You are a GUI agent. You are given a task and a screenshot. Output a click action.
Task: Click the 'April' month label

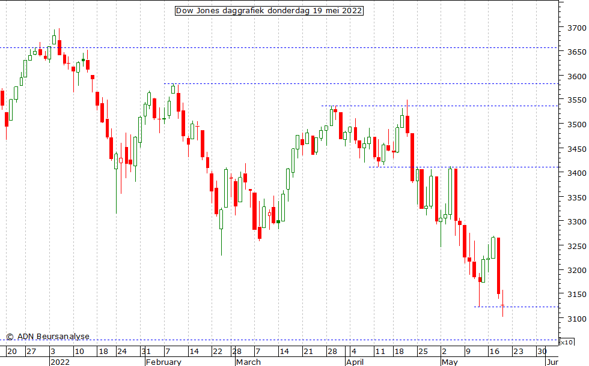coord(355,362)
